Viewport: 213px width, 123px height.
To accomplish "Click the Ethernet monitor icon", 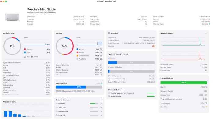I will click(109, 33).
